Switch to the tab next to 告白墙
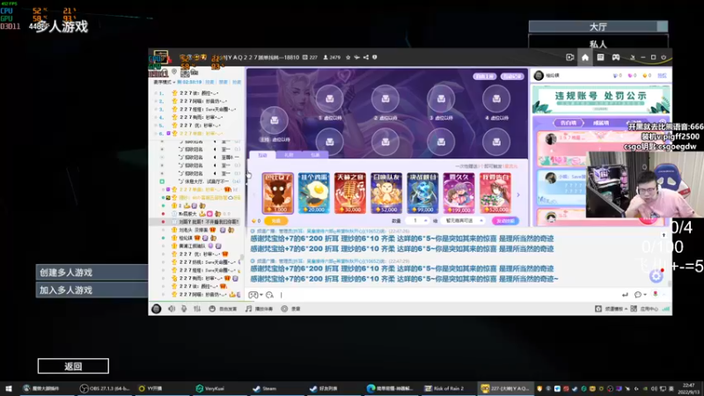The height and width of the screenshot is (396, 704). pos(601,123)
